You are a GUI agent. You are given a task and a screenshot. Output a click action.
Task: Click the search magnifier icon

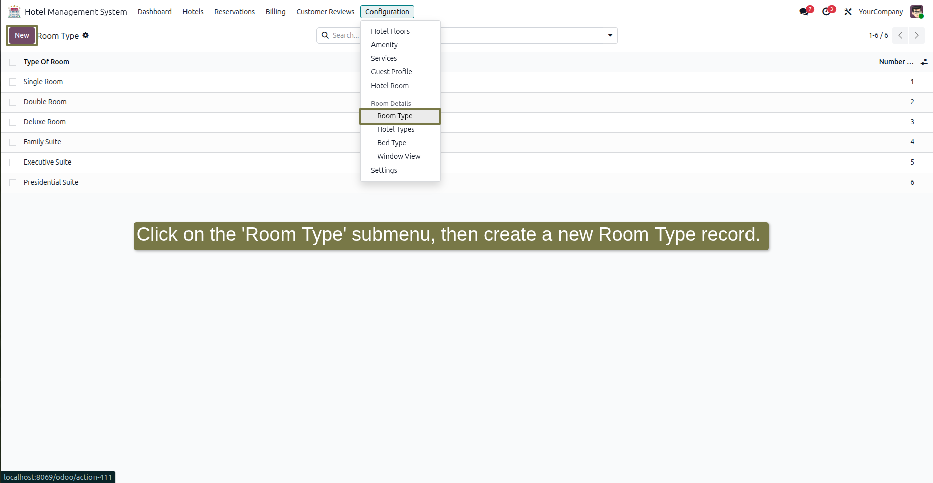[325, 35]
